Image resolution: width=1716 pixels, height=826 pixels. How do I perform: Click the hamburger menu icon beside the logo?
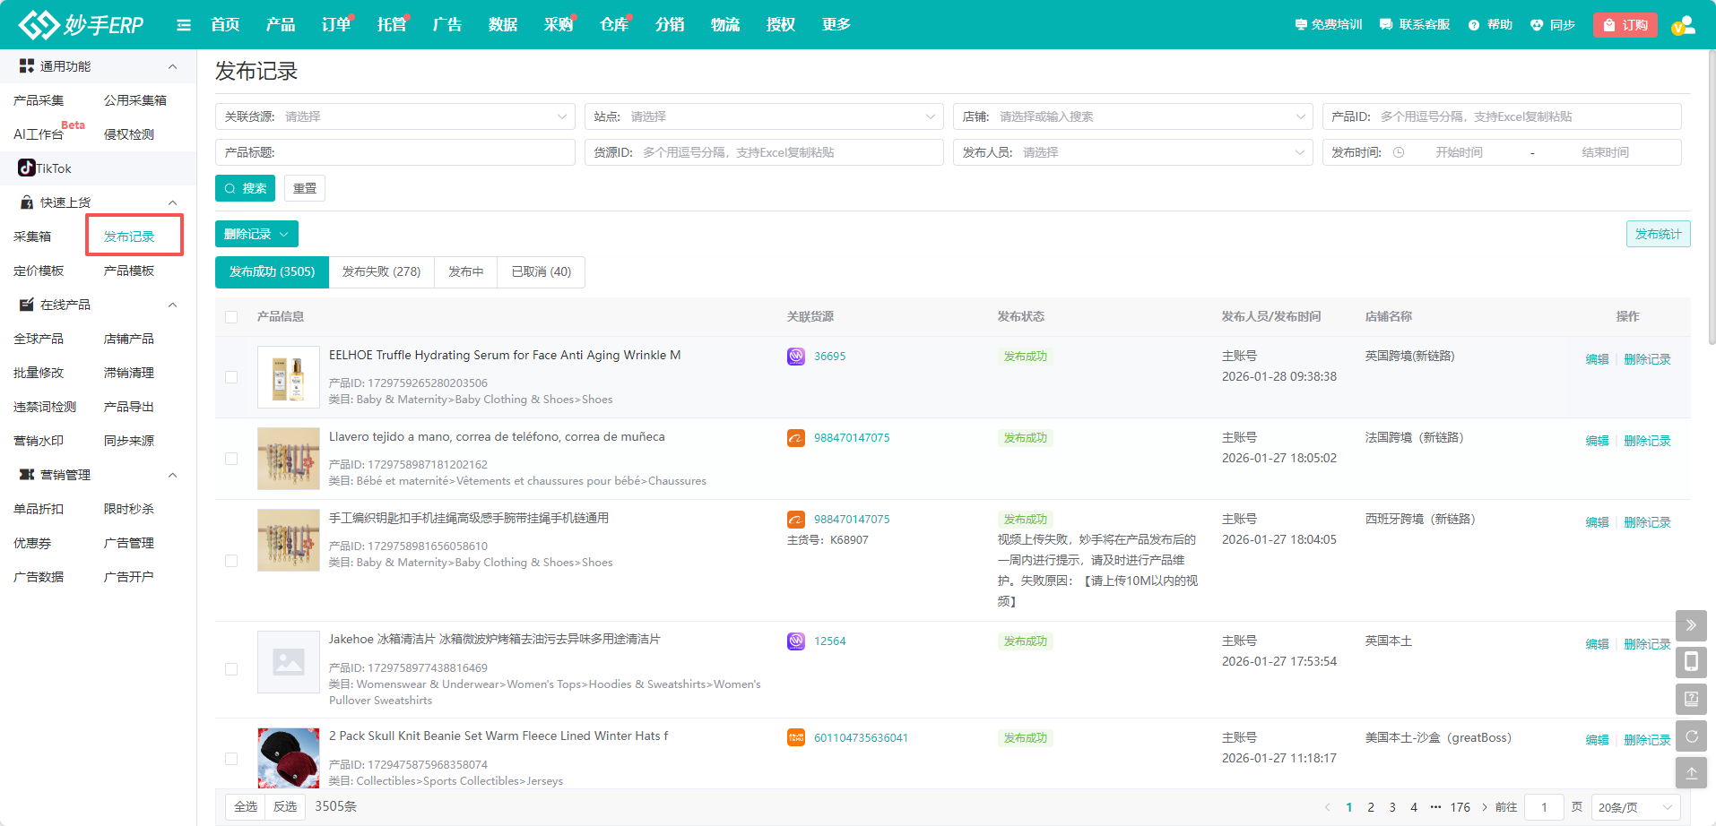(184, 25)
